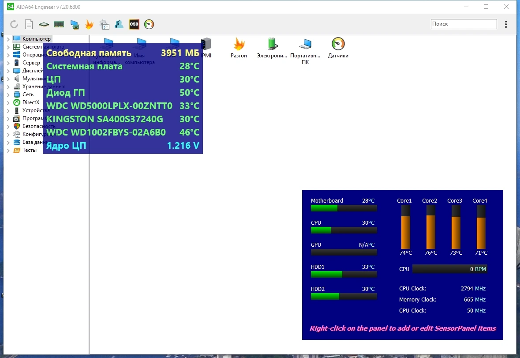The width and height of the screenshot is (520, 358).
Task: Click the Core2 vertical temperature bar
Action: tap(430, 227)
